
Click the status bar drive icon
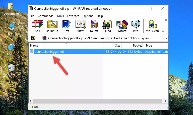(x=31, y=107)
